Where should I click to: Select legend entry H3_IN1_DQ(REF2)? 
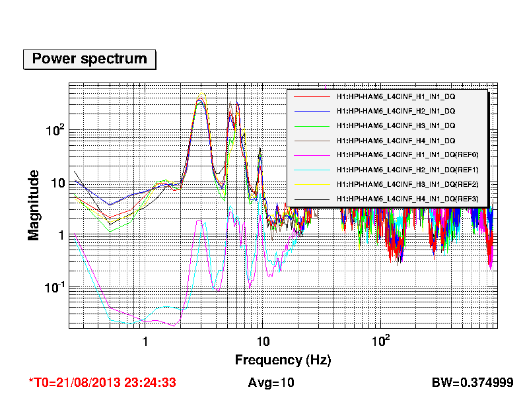pos(407,184)
